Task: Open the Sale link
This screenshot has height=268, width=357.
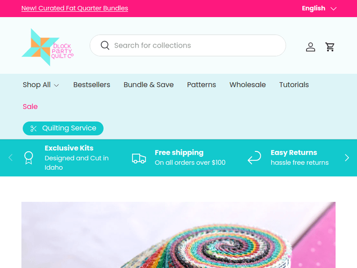Action: click(x=30, y=107)
